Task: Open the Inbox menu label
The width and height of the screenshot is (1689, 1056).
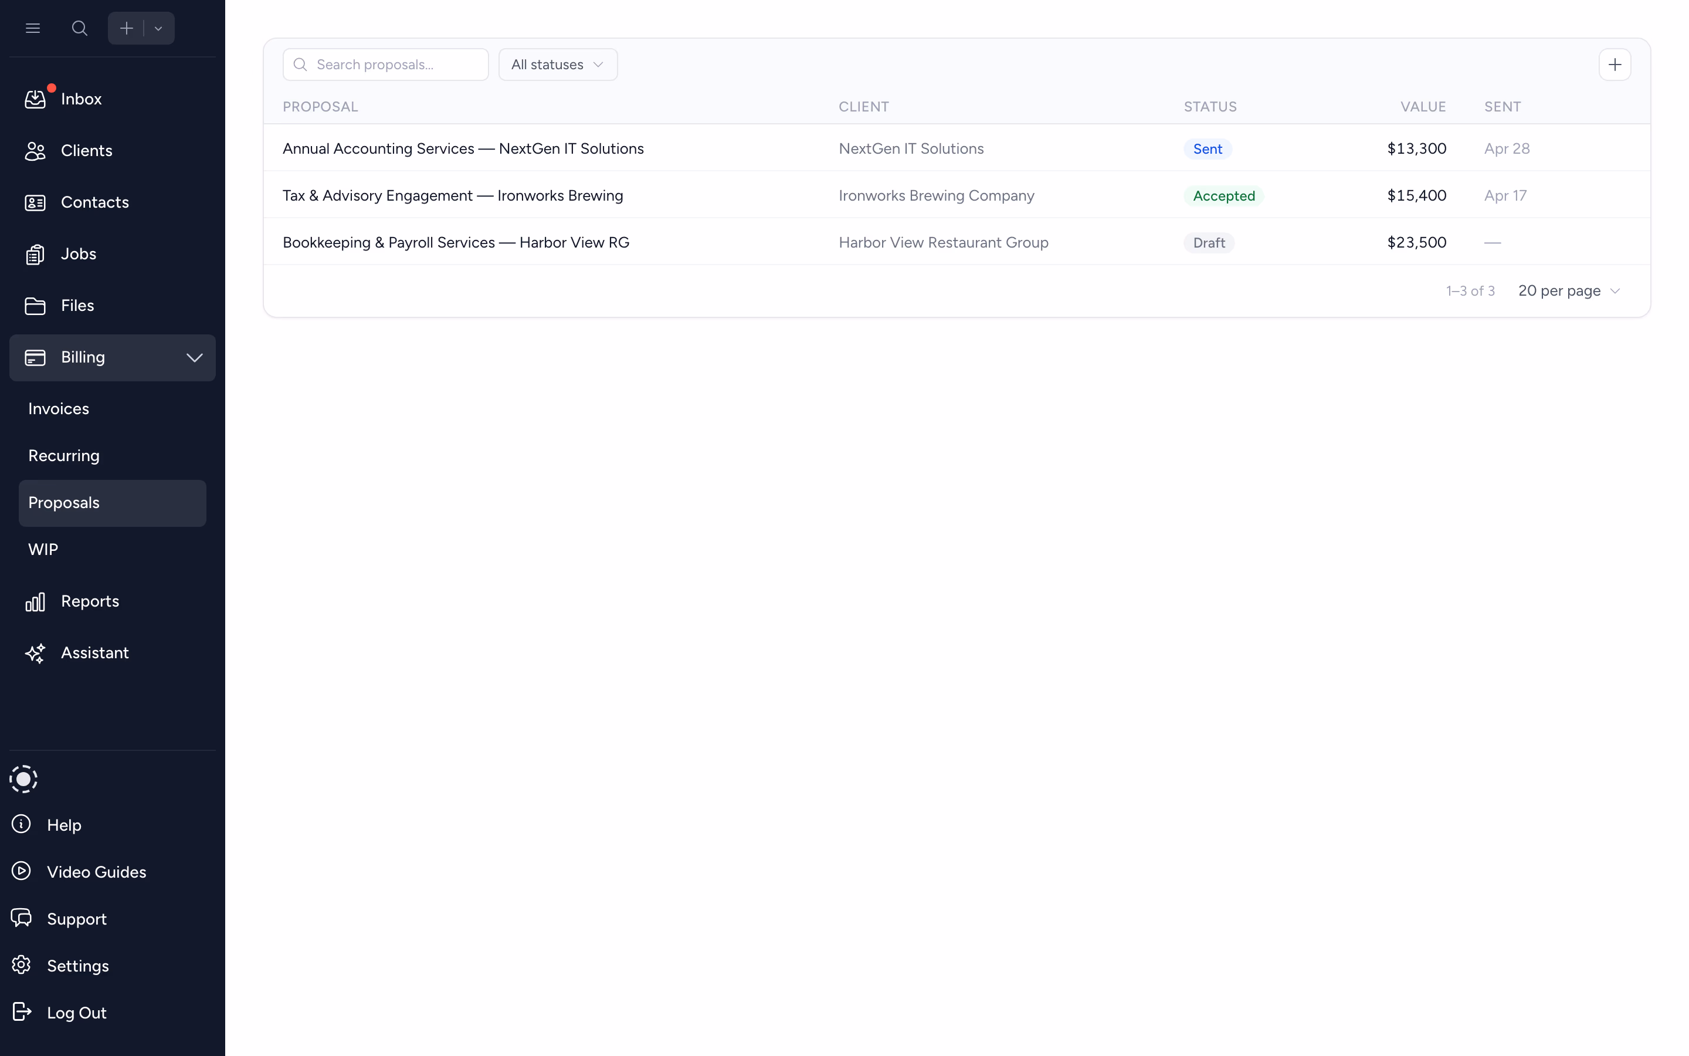Action: pyautogui.click(x=81, y=99)
